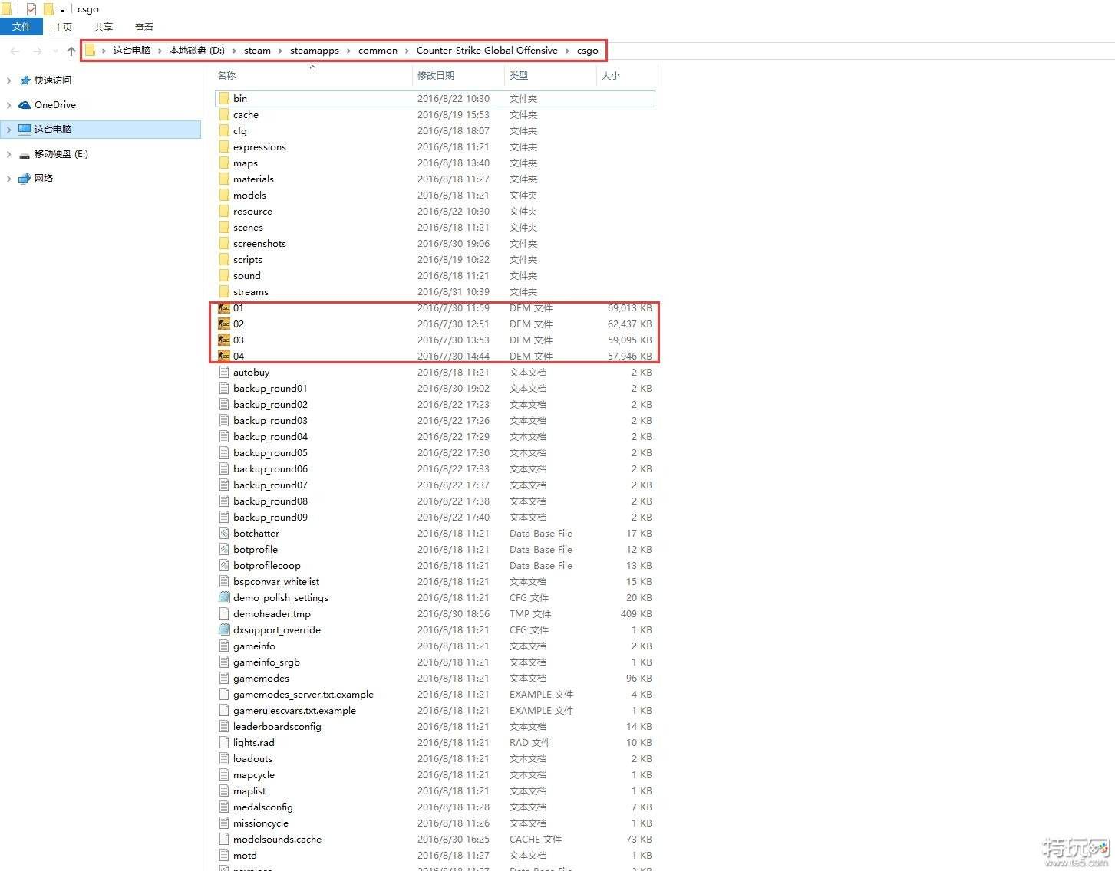Expand 移动硬盘 (E:) tree node arrow
1115x871 pixels.
[8, 154]
